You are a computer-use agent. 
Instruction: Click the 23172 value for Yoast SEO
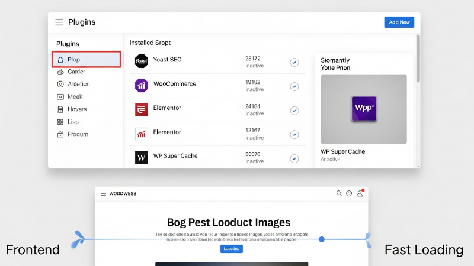pyautogui.click(x=253, y=58)
